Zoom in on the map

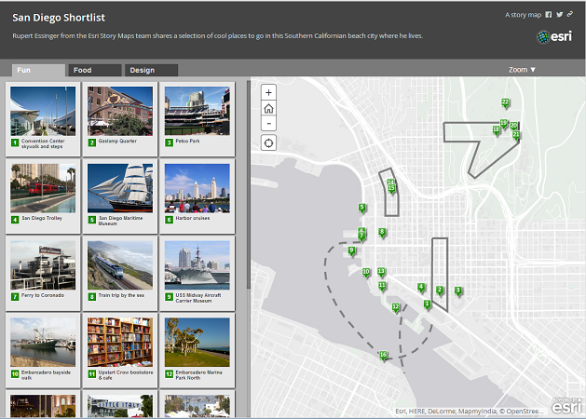(269, 92)
